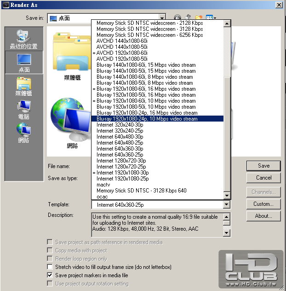Viewport: 286px width, 291px height.
Task: Select Blu-ray 1440x1080-60i, 15 Mbps video stream
Action: 157,65
